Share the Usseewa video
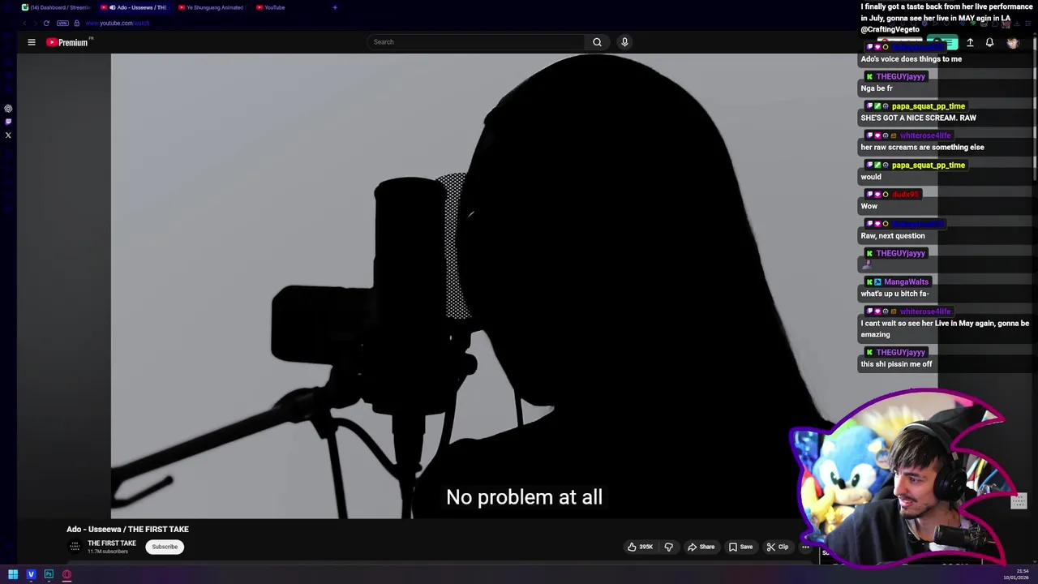1038x584 pixels. (701, 547)
